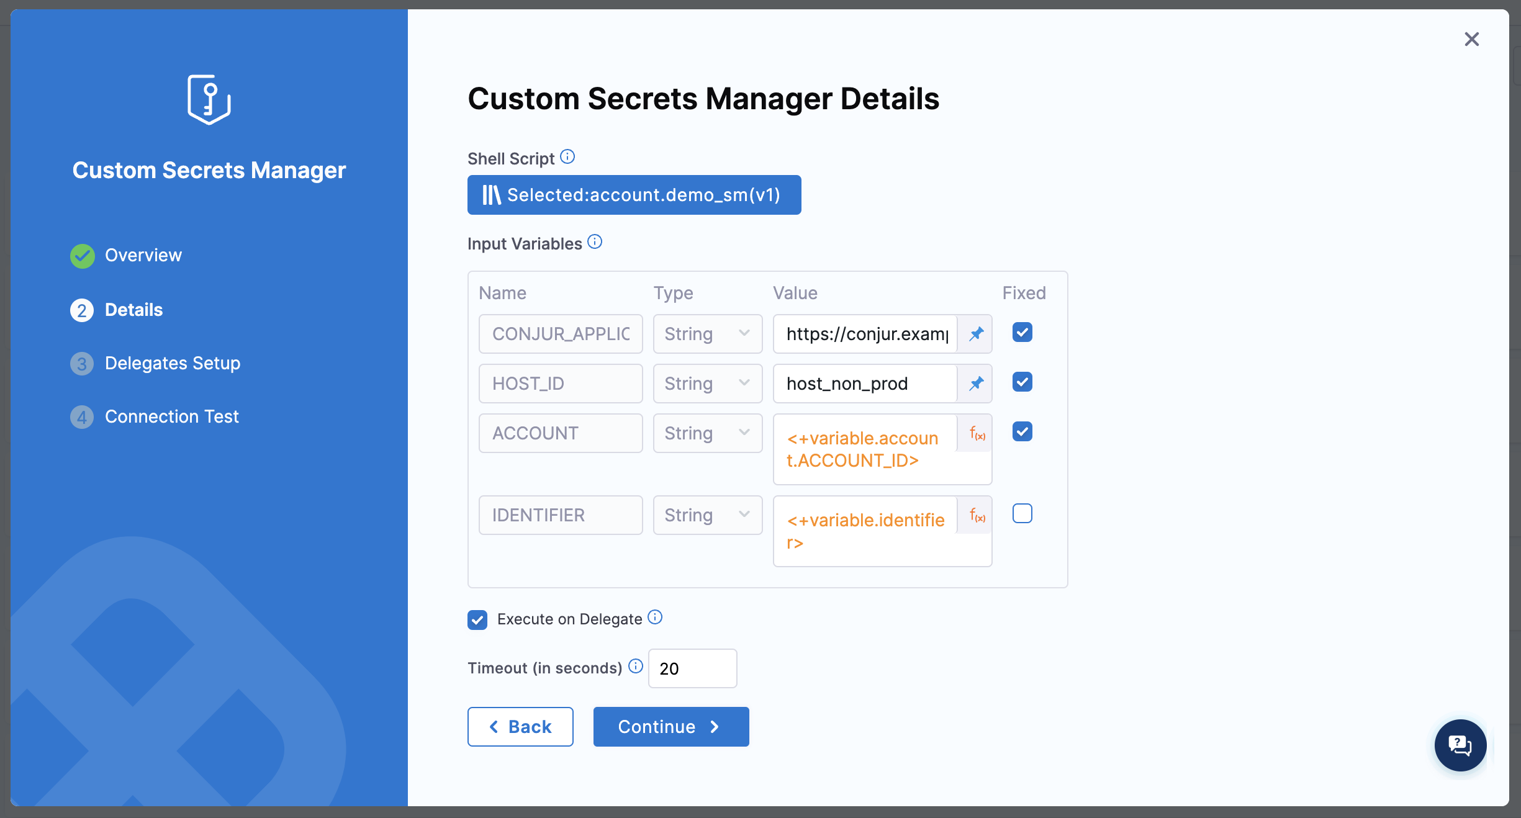This screenshot has width=1521, height=818.
Task: Click Execute on Delegate info icon
Action: pos(655,618)
